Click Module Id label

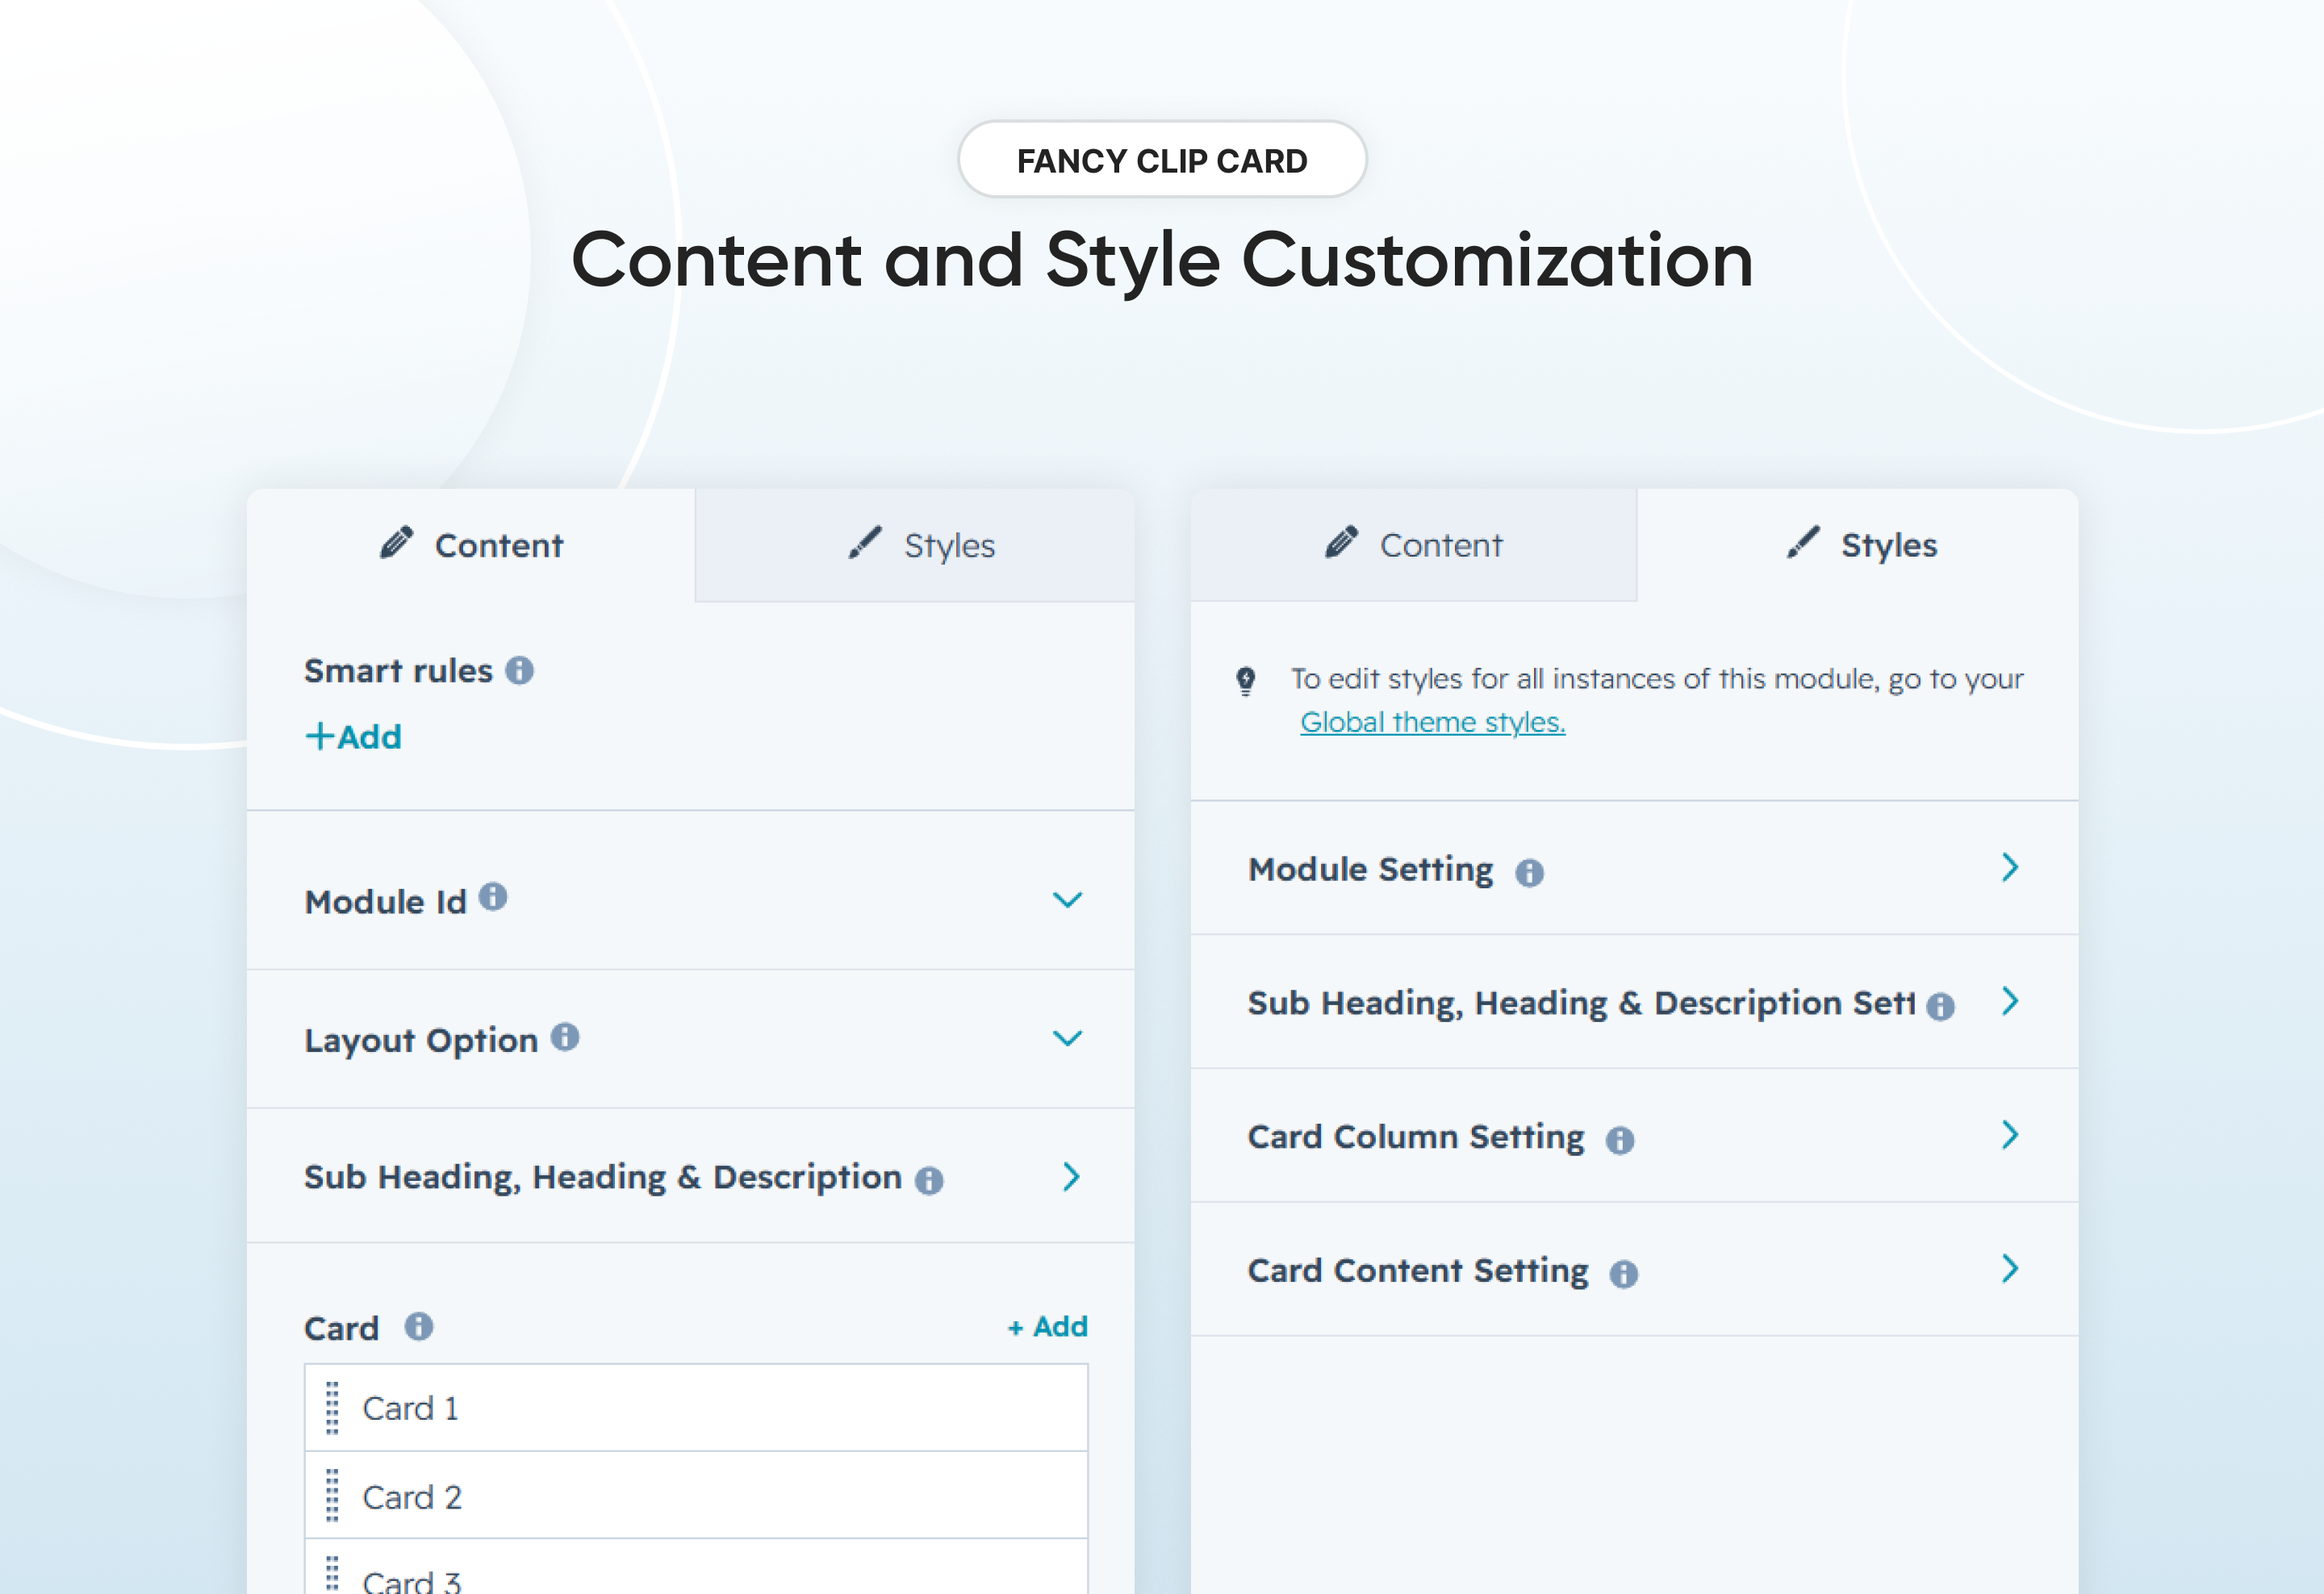click(385, 903)
